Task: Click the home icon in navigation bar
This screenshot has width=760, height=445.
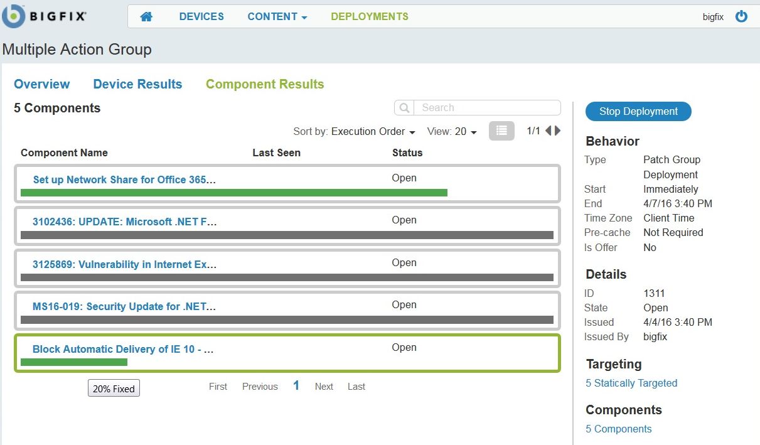Action: pos(146,17)
